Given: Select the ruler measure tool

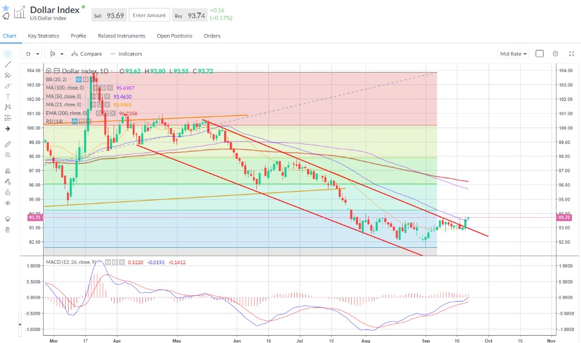Looking at the screenshot, I should (7, 144).
